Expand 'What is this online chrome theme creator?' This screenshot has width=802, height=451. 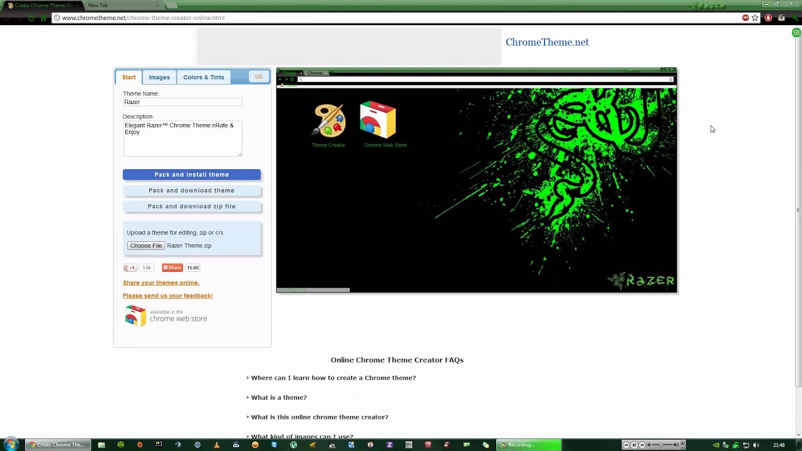point(320,417)
